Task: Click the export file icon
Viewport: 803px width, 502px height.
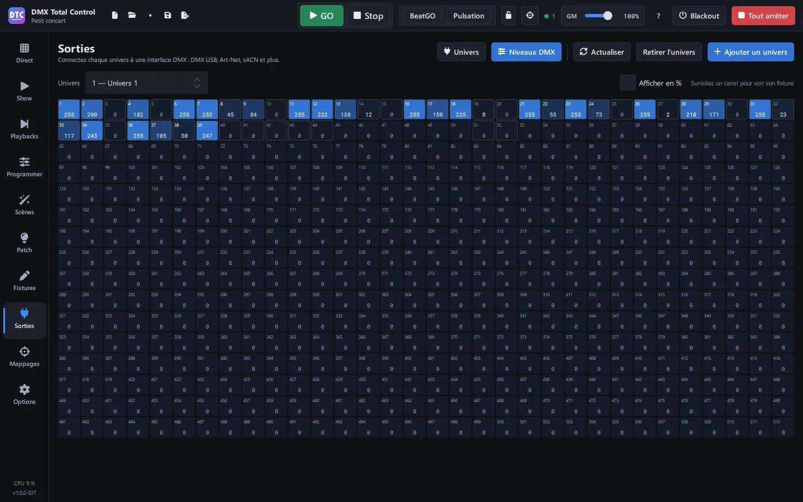Action: pyautogui.click(x=185, y=16)
